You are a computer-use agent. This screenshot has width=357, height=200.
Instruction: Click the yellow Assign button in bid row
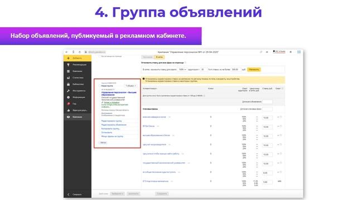(254, 69)
